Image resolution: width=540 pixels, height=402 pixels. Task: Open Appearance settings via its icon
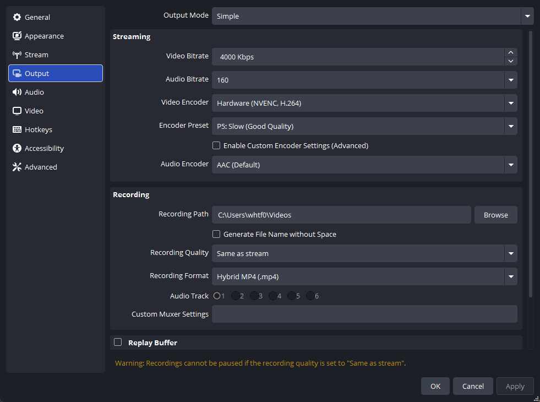(x=17, y=36)
